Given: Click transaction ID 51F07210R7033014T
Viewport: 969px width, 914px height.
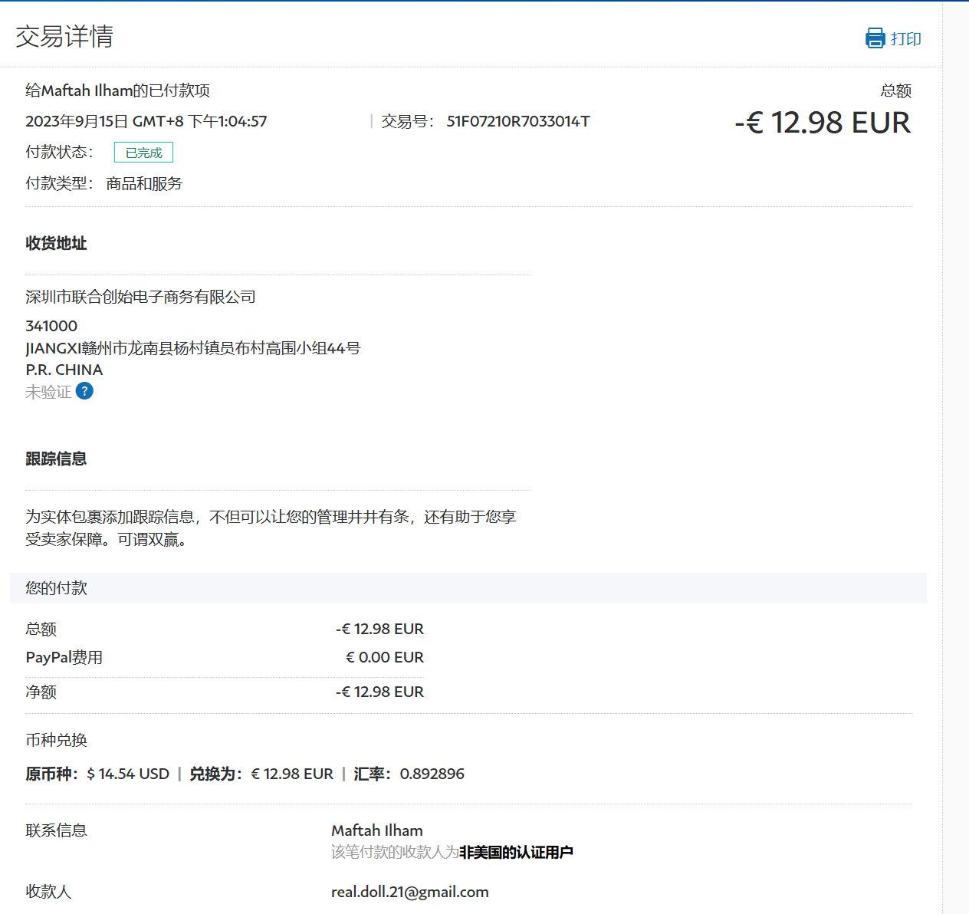Looking at the screenshot, I should point(518,121).
